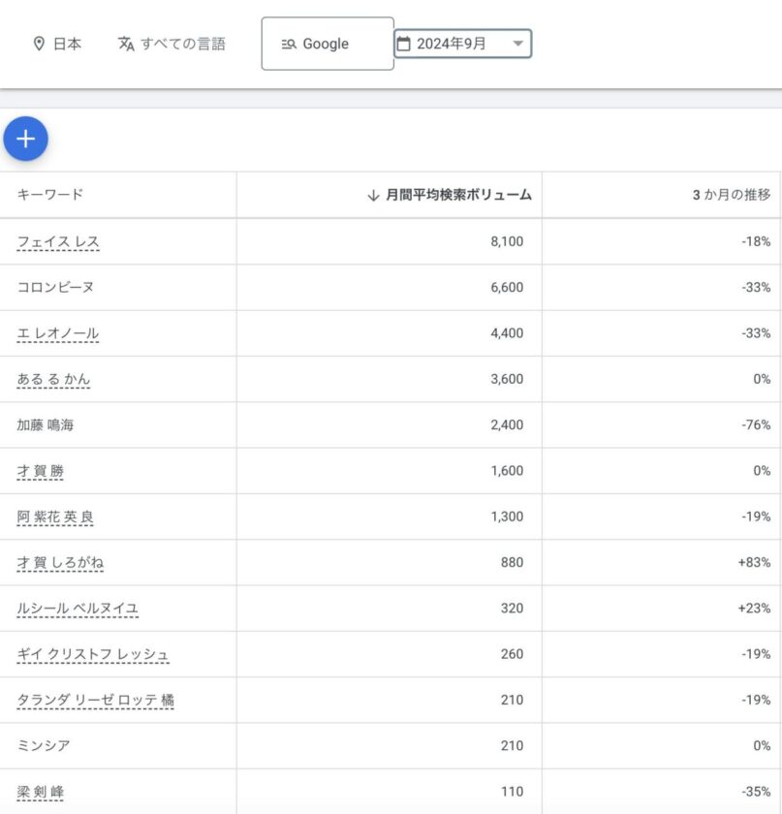
Task: Click the calendar icon in the date selector
Action: tap(403, 44)
